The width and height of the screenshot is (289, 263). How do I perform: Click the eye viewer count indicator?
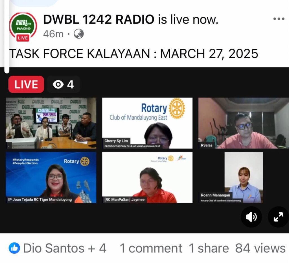click(64, 84)
